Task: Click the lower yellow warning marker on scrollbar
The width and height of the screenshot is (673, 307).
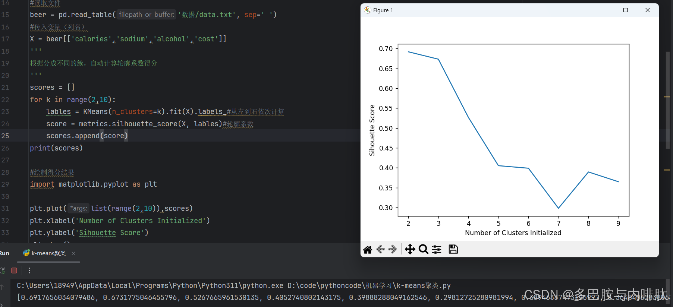Action: click(667, 170)
